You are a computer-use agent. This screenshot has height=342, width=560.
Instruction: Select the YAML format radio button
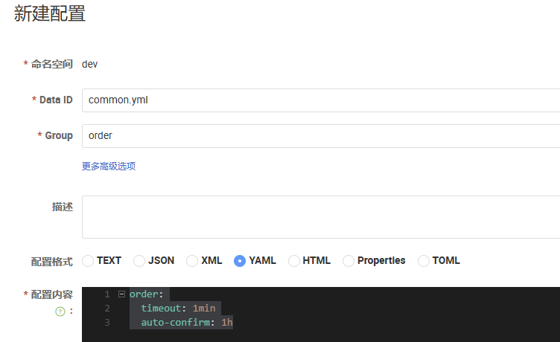(240, 261)
